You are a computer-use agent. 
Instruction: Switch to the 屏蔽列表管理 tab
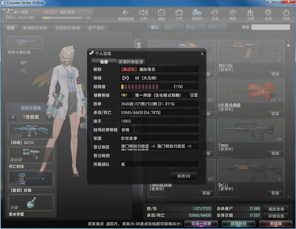pos(131,62)
